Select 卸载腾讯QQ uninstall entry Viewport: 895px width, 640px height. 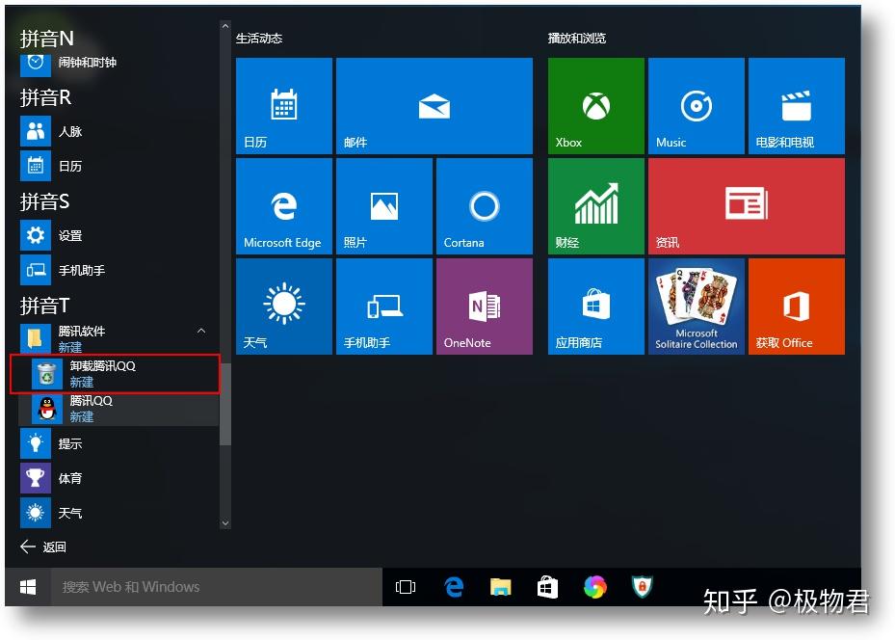116,373
